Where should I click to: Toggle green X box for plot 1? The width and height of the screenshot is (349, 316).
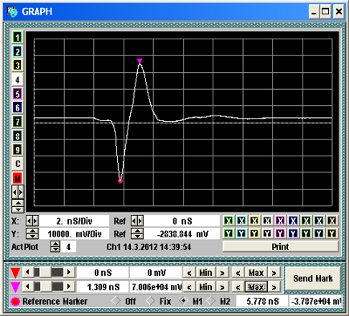[228, 221]
